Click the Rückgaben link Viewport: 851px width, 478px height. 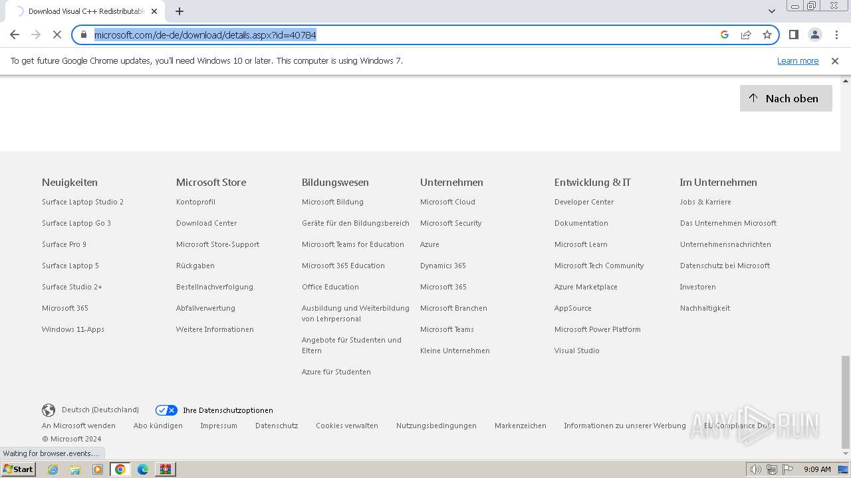(195, 266)
